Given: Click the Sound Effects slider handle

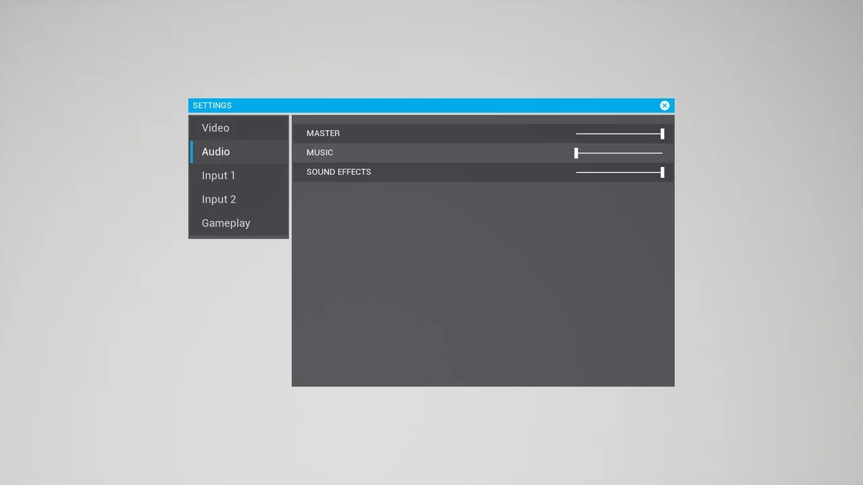Looking at the screenshot, I should 662,172.
